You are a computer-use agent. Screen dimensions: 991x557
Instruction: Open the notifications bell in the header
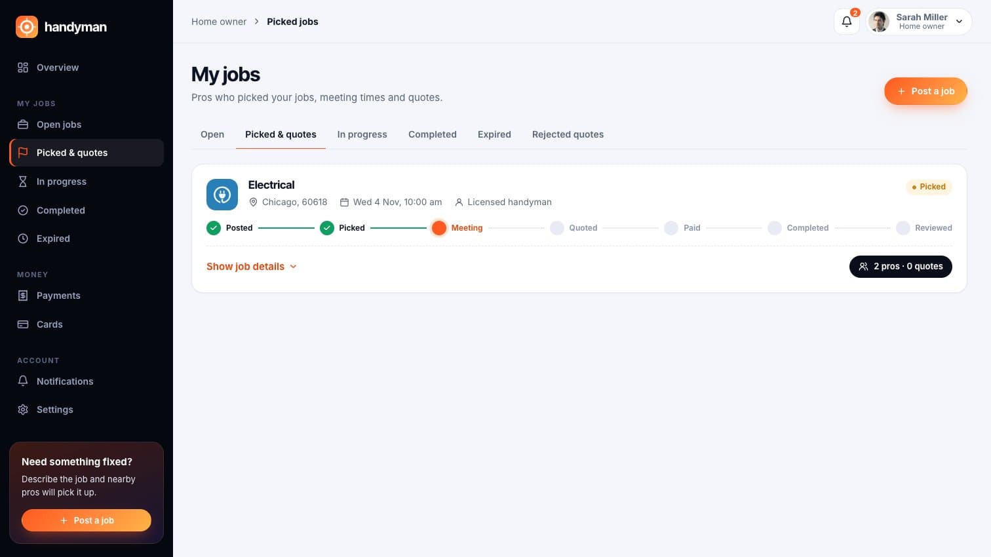(847, 22)
